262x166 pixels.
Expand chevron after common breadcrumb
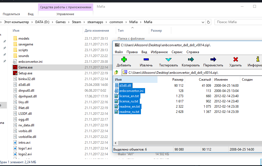coord(126,22)
